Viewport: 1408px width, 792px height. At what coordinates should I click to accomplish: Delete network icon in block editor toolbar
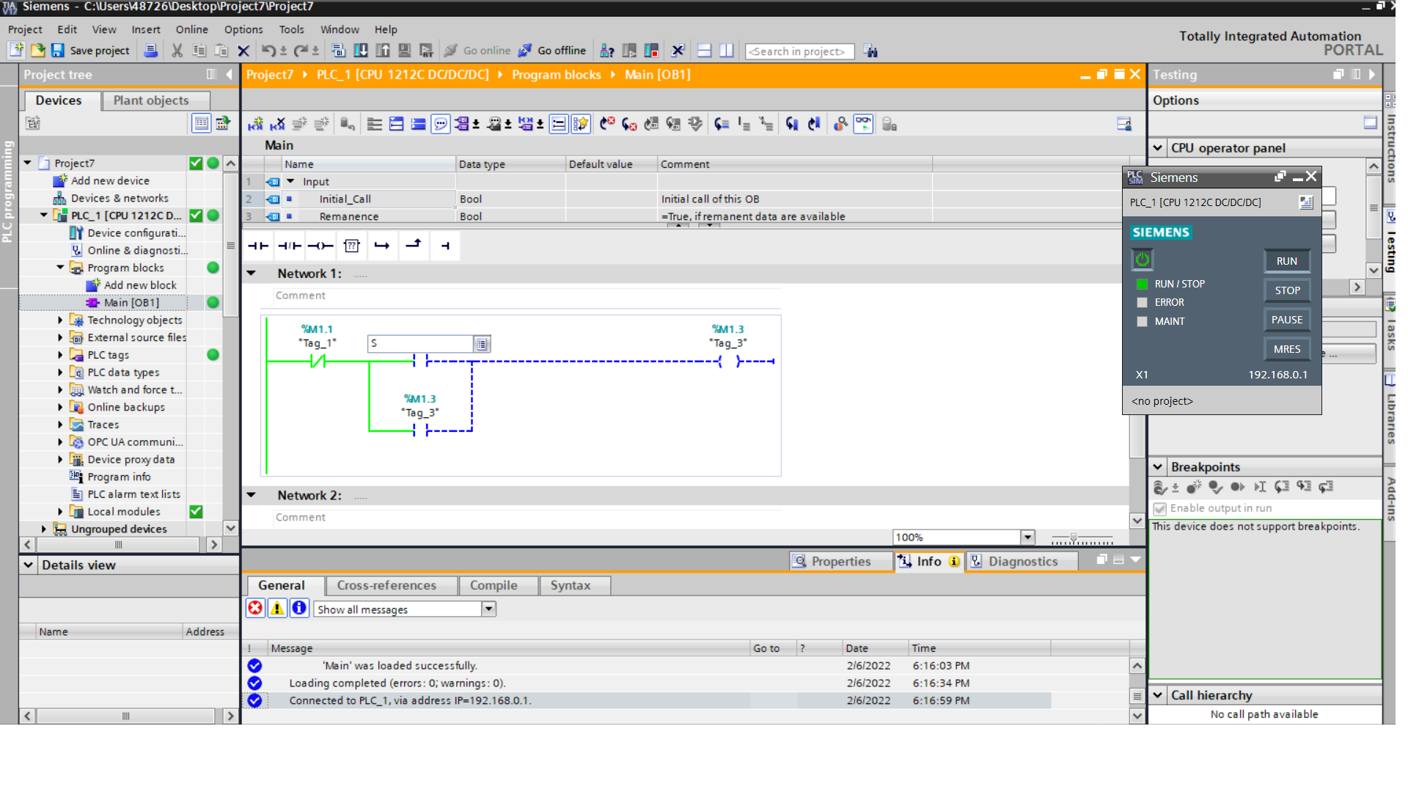(277, 124)
